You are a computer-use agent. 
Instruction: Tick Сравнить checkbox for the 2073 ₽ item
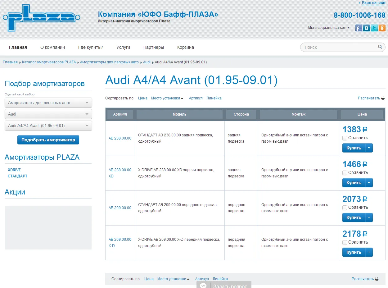click(x=345, y=208)
